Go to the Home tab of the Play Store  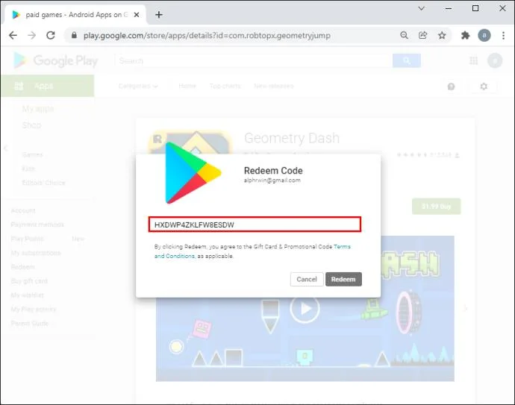[x=187, y=86]
